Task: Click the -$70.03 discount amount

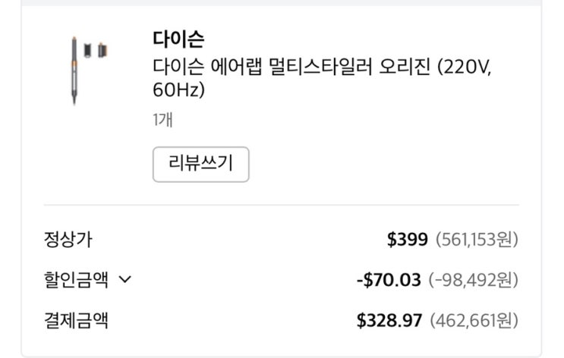Action: (x=389, y=280)
